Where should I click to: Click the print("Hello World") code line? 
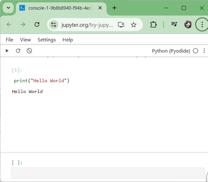coord(42,81)
